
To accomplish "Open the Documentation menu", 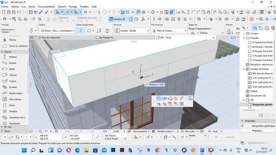I will point(47,7).
